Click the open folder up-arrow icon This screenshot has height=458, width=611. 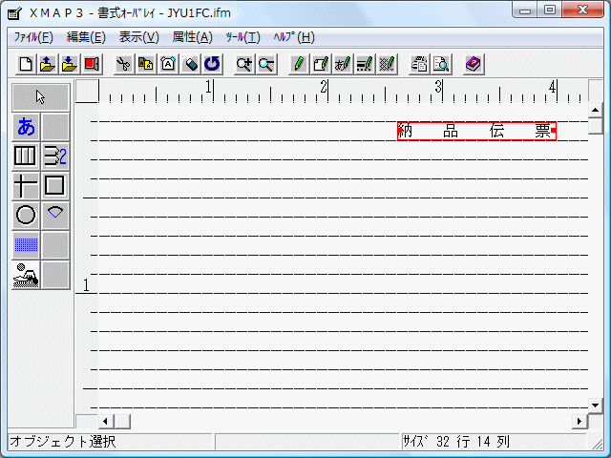[48, 64]
